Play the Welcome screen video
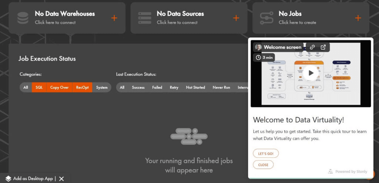This screenshot has height=183, width=379. [311, 73]
